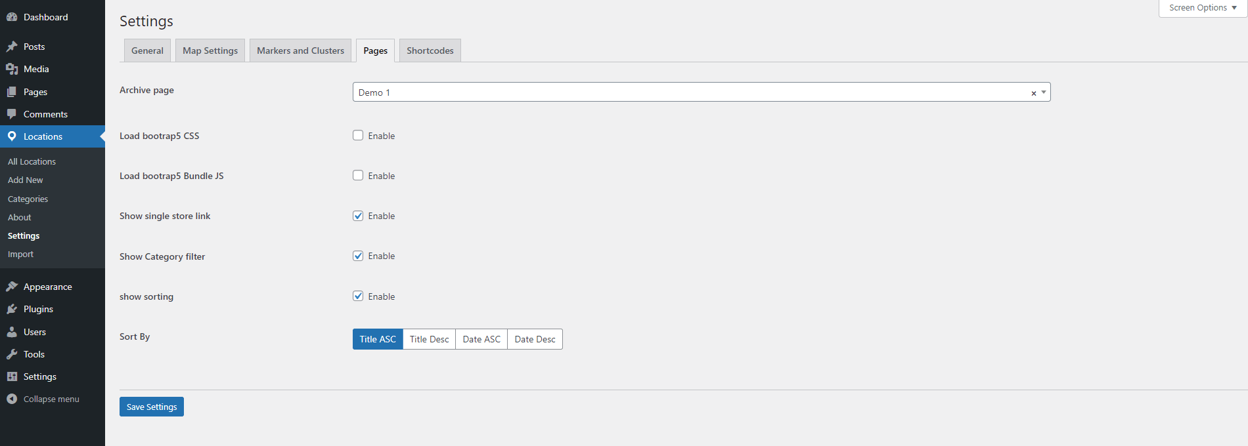Click the Users person icon
This screenshot has width=1248, height=446.
(x=12, y=332)
